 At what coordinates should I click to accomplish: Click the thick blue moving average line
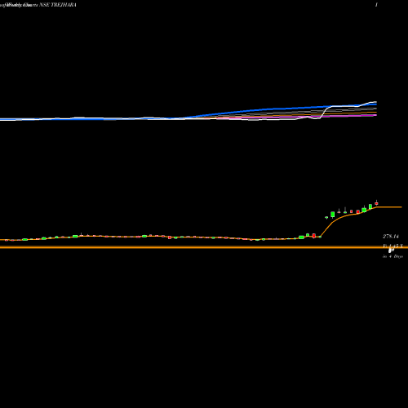[x=272, y=109]
